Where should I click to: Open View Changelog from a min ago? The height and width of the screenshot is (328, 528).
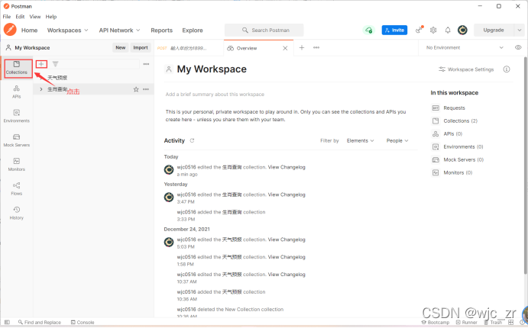pyautogui.click(x=287, y=167)
